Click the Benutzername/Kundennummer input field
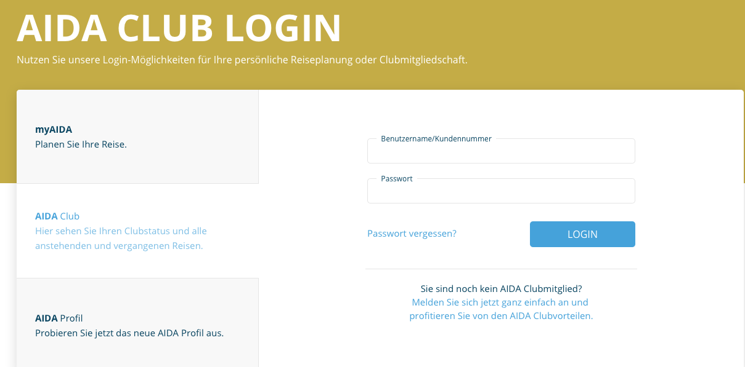Viewport: 745px width, 367px height. (500, 153)
